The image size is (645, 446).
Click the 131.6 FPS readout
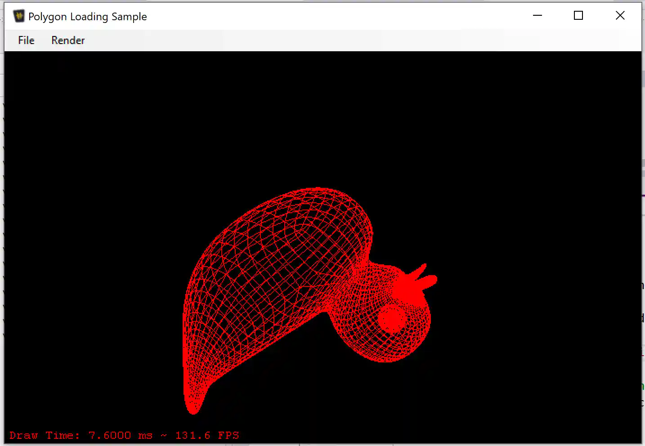[207, 435]
